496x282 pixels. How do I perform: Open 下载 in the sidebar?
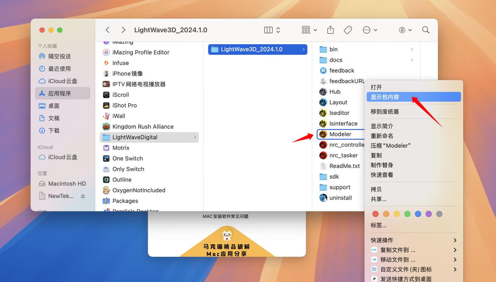click(x=62, y=130)
